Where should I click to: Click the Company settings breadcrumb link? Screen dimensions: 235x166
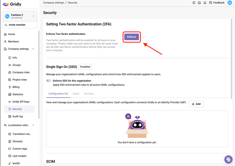click(53, 3)
